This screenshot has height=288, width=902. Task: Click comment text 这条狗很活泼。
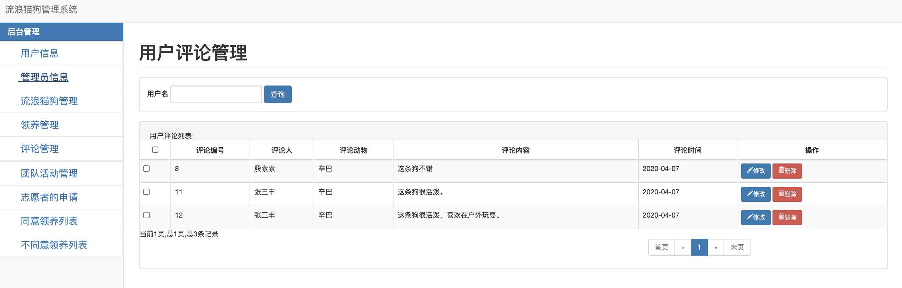pos(421,192)
